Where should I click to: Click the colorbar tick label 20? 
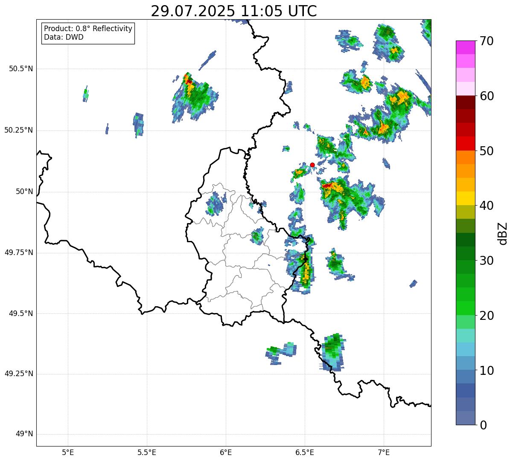point(487,316)
